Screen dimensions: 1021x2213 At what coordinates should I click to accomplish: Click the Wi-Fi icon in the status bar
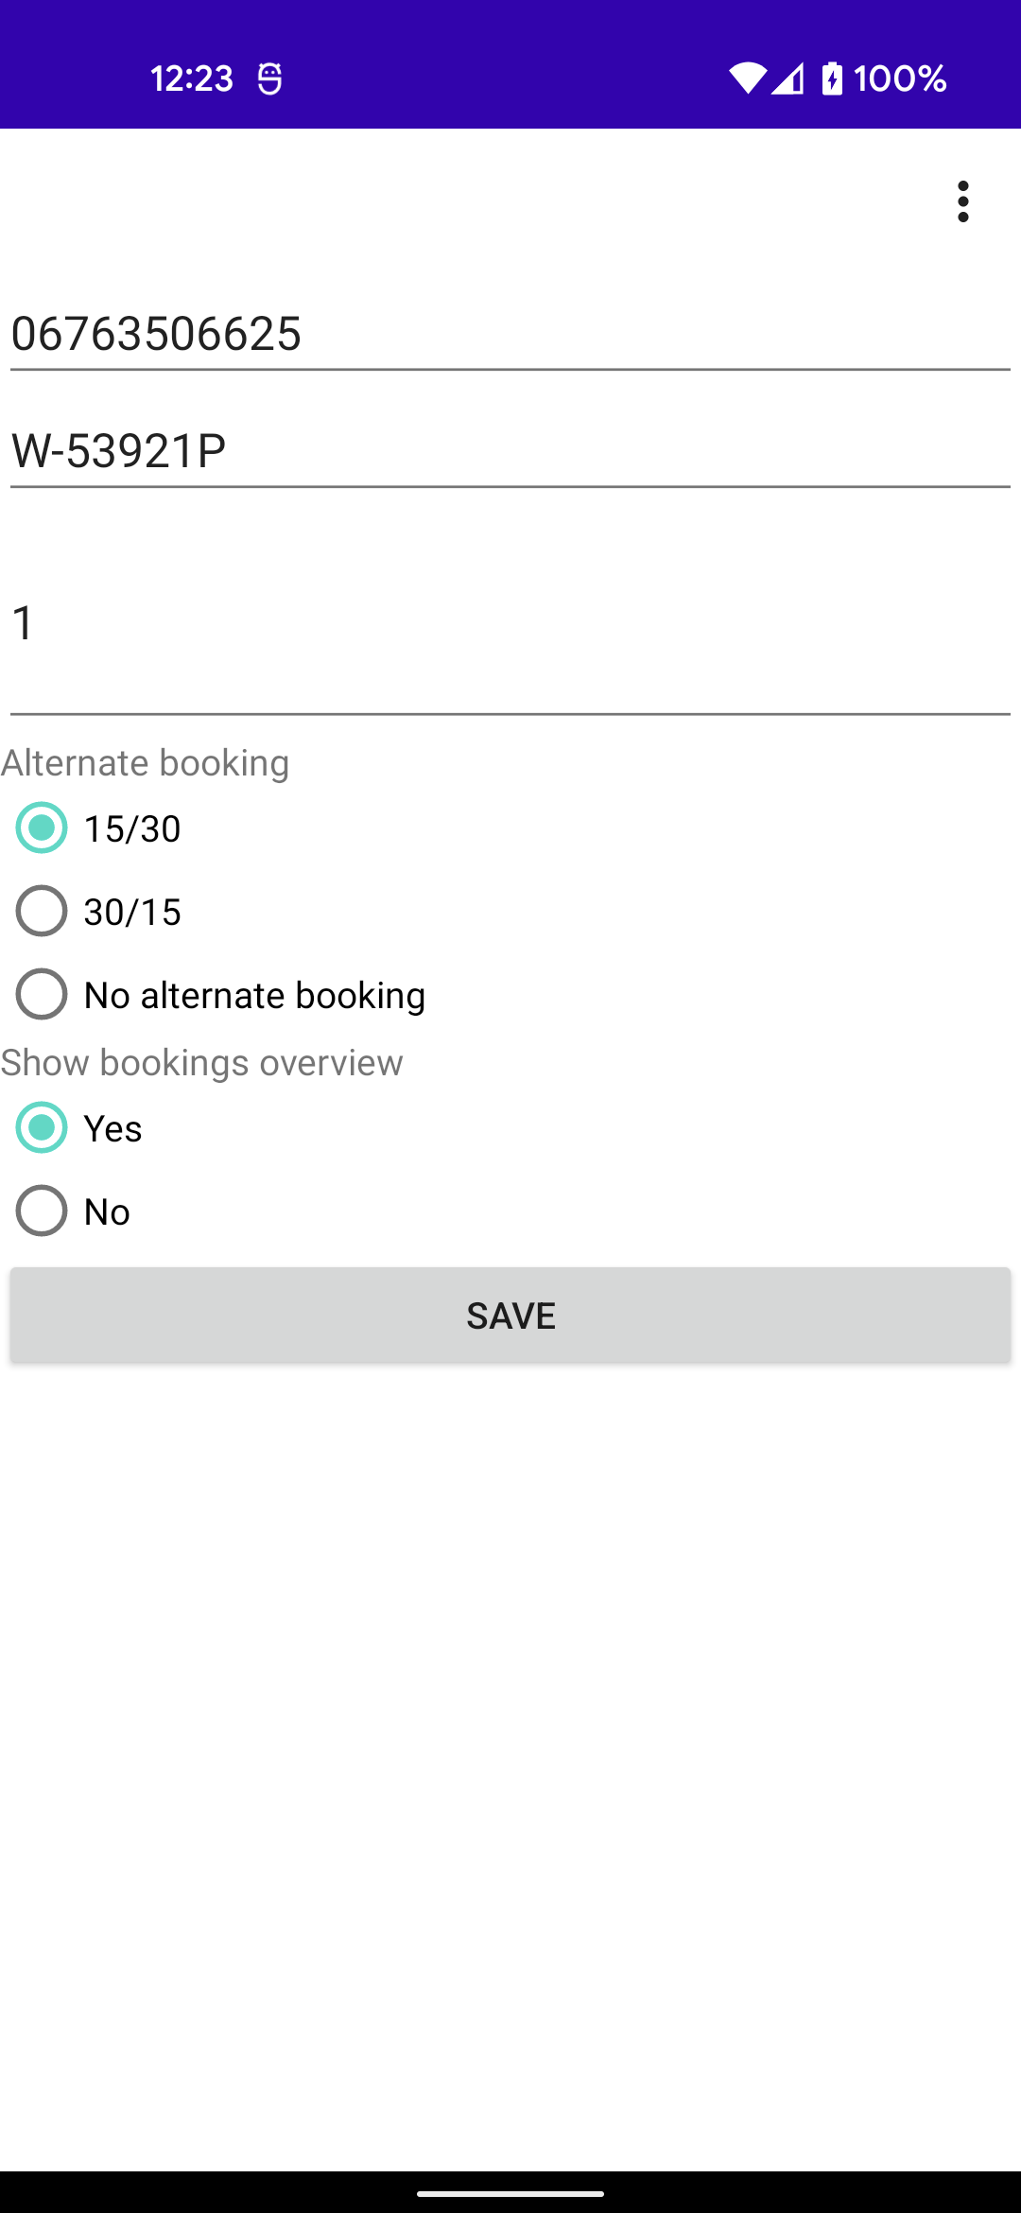(750, 79)
